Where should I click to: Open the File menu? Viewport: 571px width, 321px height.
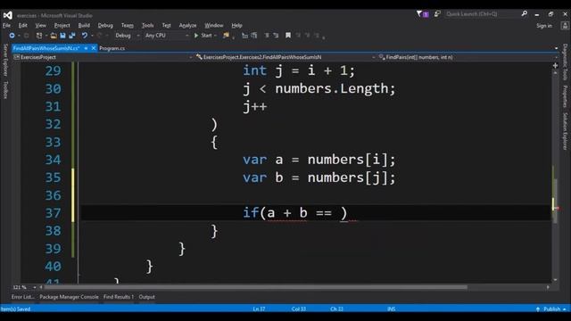pos(6,26)
